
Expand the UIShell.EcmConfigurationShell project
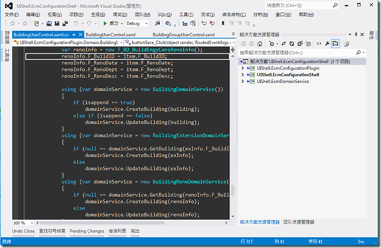(x=243, y=75)
